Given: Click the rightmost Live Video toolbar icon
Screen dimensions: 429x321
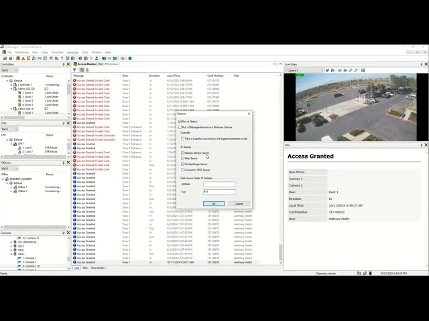Looking at the screenshot, I should tap(363, 70).
